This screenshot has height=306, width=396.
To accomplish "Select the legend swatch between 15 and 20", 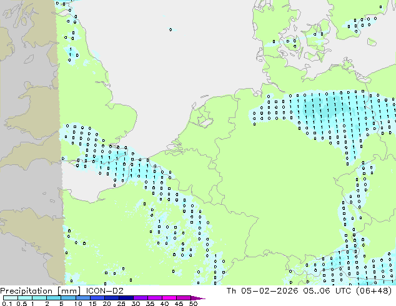I will (97, 298).
